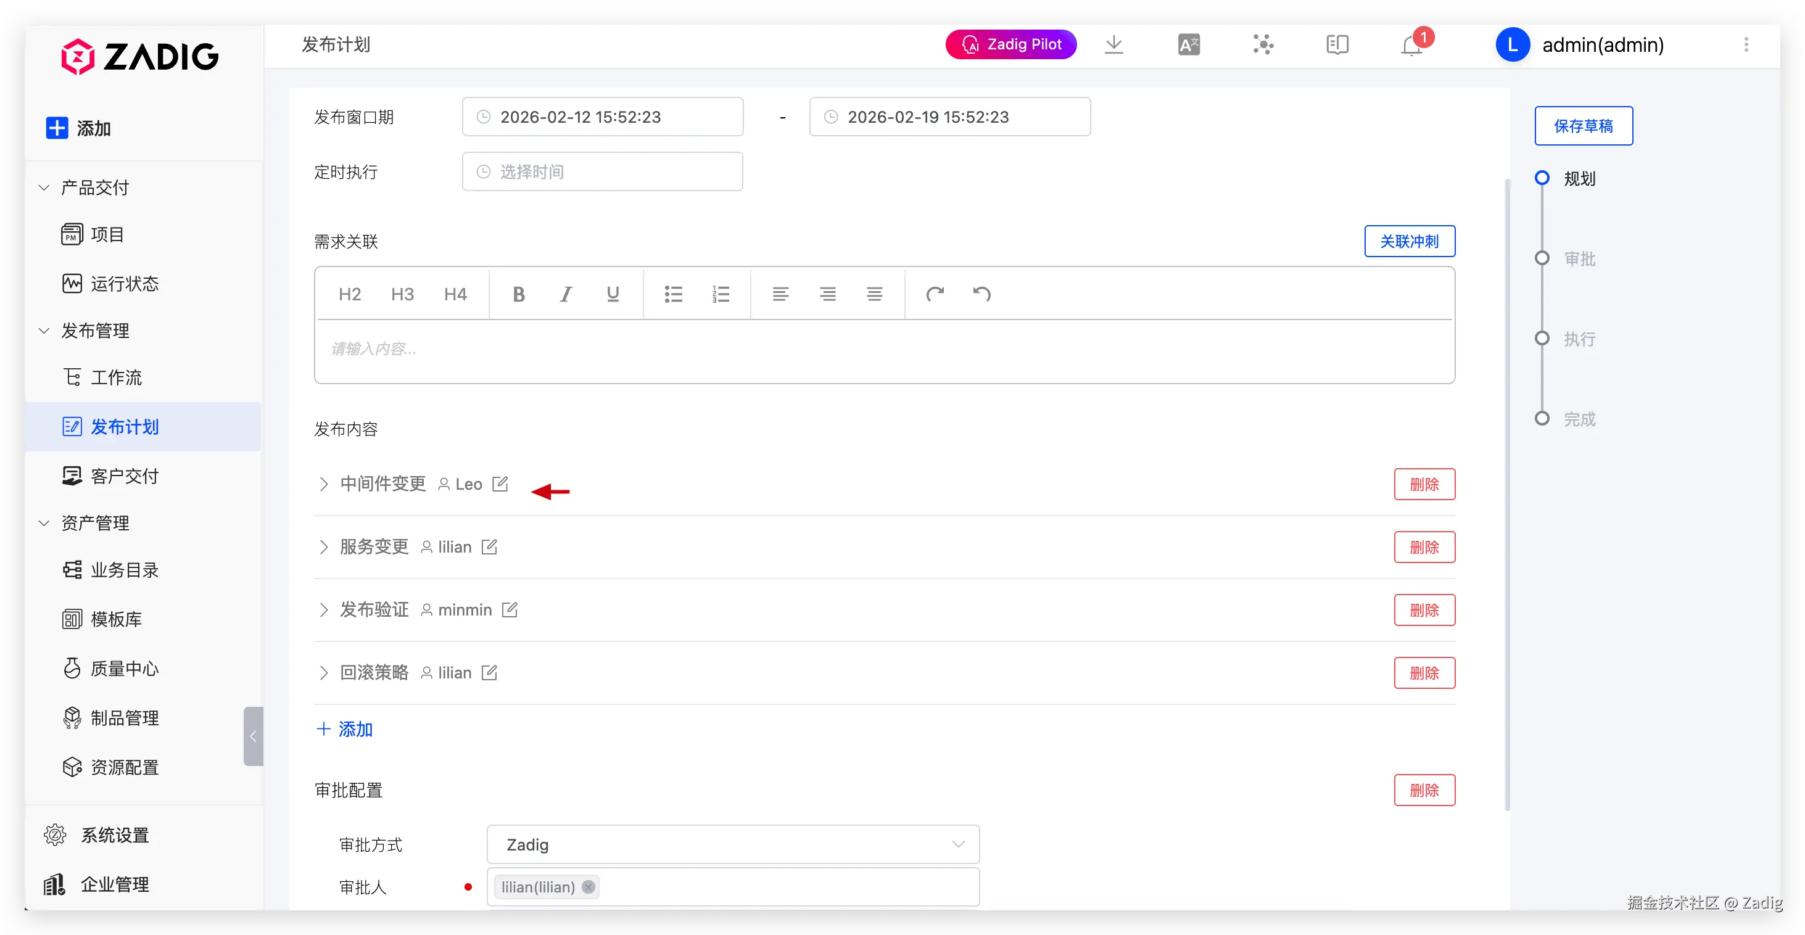Click the 保存草稿 button

tap(1583, 126)
